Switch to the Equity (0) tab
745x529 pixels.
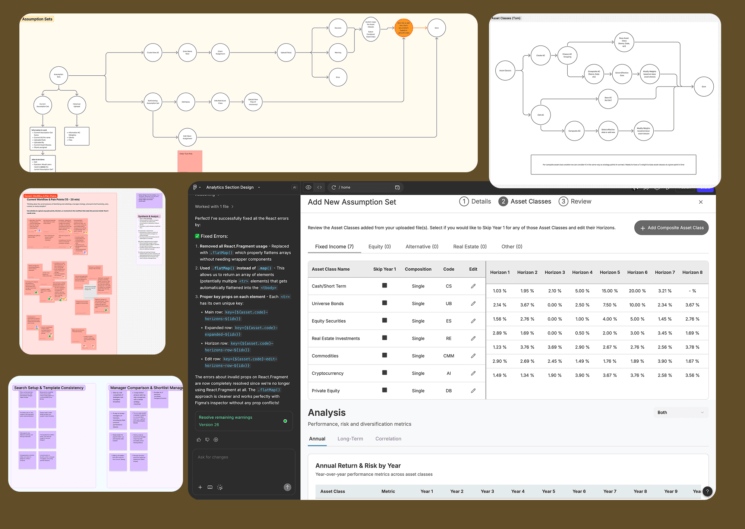(x=379, y=246)
